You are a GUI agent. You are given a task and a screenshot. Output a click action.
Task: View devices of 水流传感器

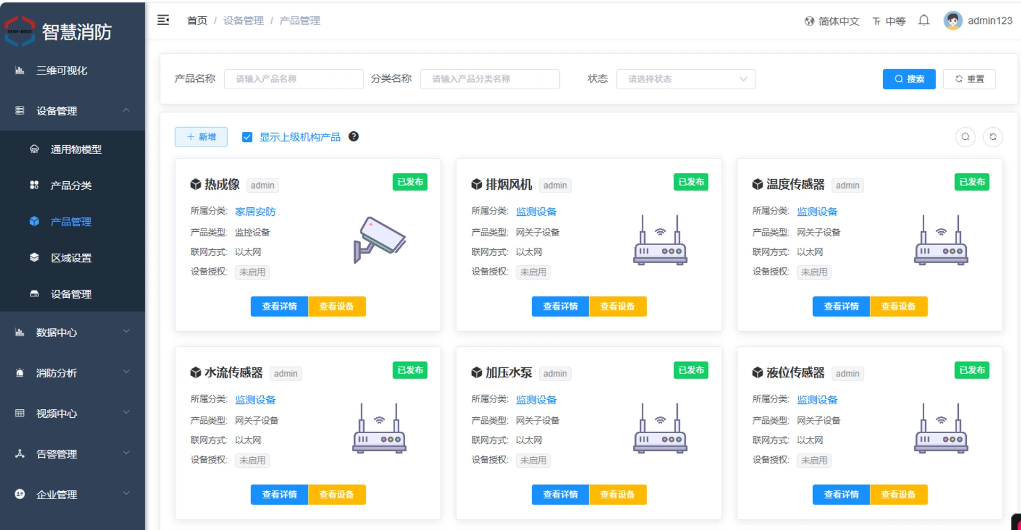point(337,494)
